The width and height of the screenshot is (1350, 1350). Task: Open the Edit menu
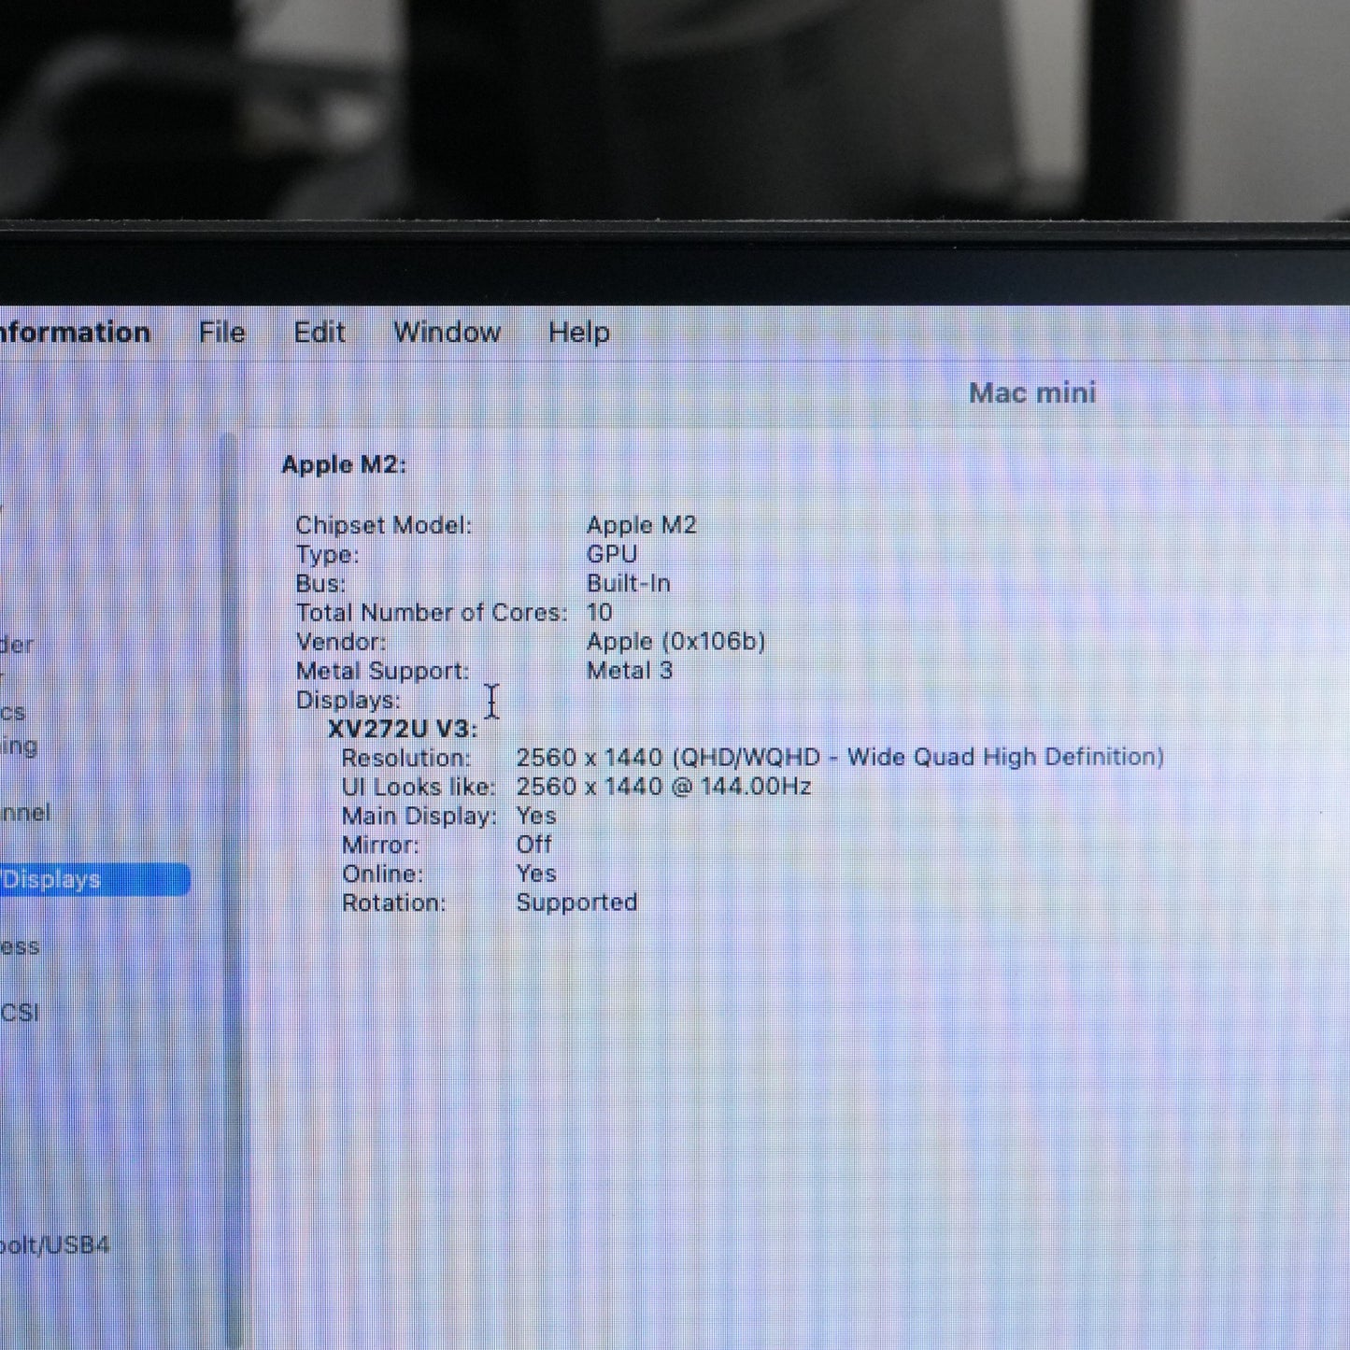320,333
